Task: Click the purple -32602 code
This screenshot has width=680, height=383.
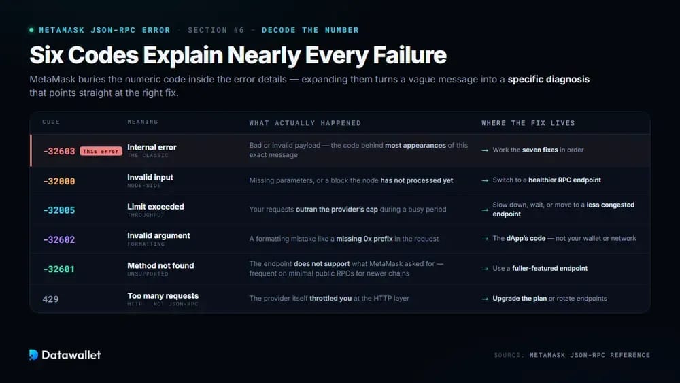Action: (x=59, y=240)
